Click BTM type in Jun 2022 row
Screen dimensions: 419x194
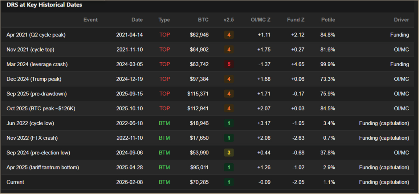[164, 123]
